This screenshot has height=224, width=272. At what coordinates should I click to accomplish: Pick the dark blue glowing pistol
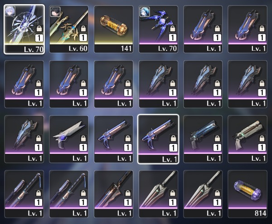(x=203, y=139)
